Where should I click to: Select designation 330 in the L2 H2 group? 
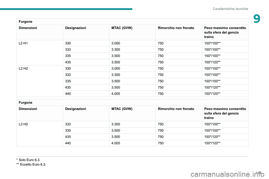(68, 68)
